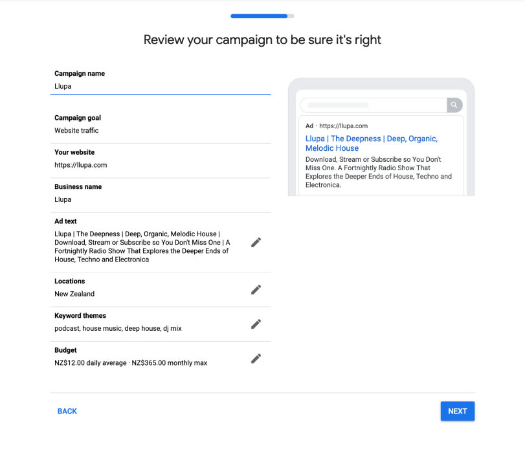
Task: Click the 'Ad text' label
Action: 65,221
